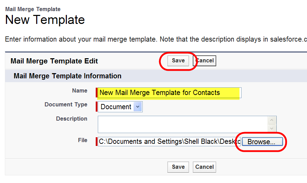Click the top Save button
Screen dimensions: 307x183
point(178,61)
